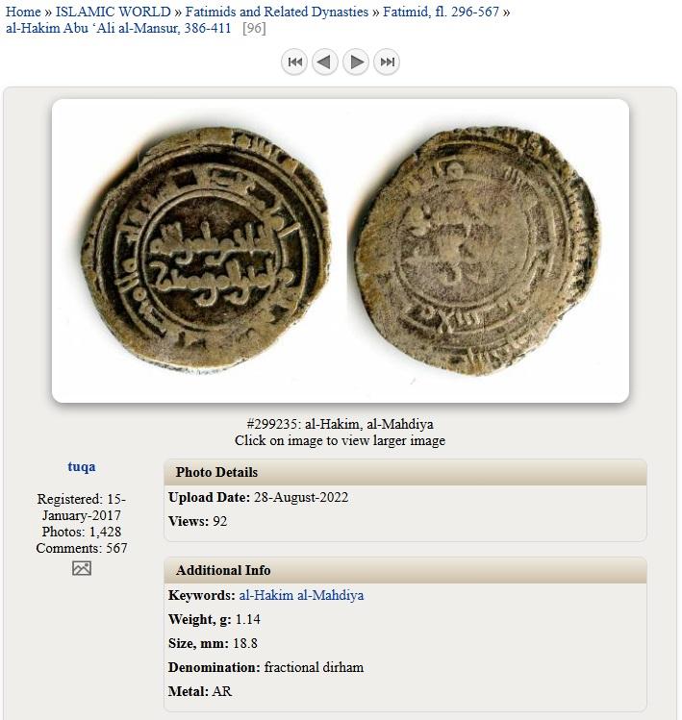View tuqa's user profile

tap(82, 466)
